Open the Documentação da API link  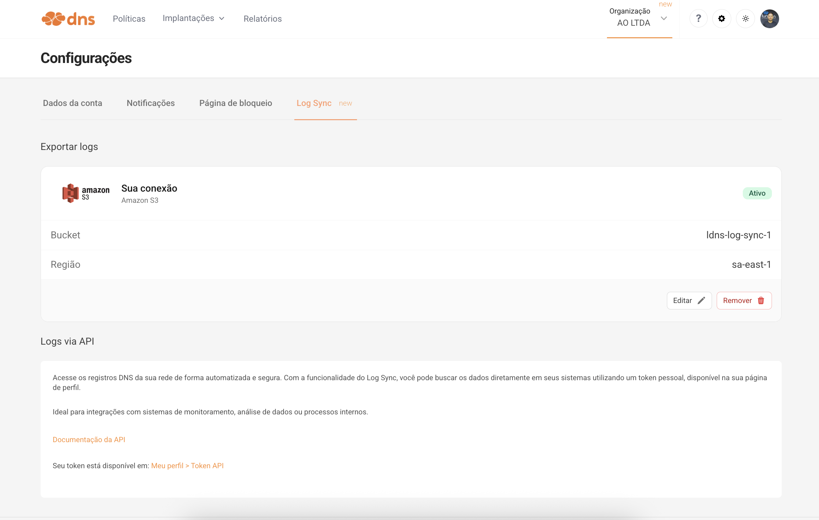pos(89,439)
